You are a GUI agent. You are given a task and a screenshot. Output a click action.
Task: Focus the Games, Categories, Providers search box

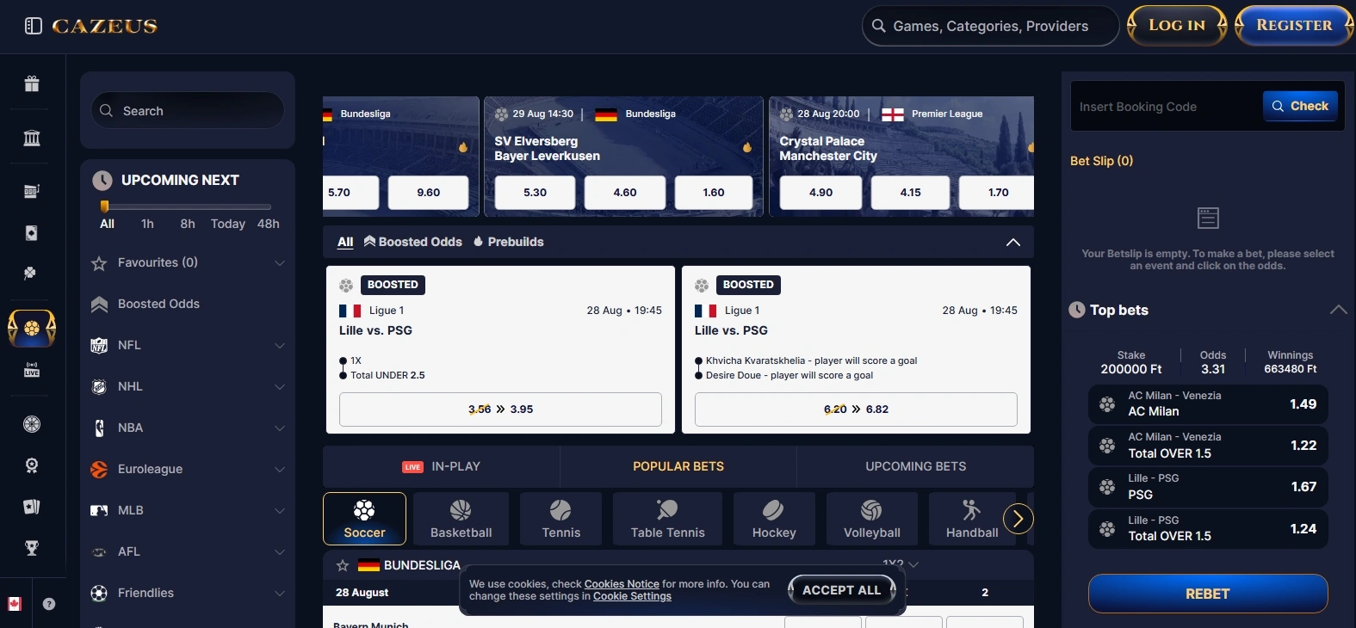tap(990, 26)
